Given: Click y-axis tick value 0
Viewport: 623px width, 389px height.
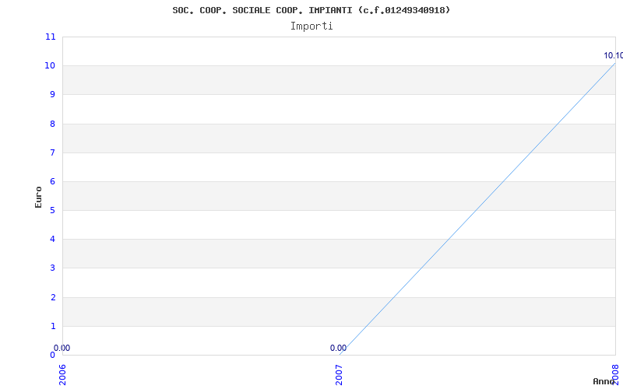Looking at the screenshot, I should 53,355.
